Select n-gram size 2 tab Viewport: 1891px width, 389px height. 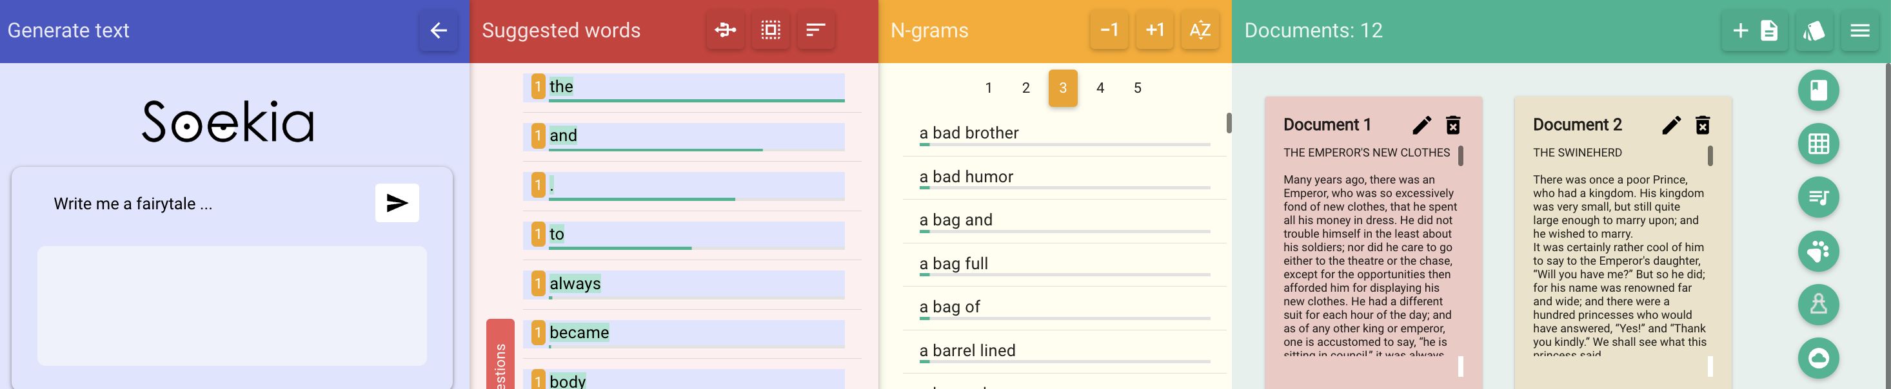tap(1025, 88)
